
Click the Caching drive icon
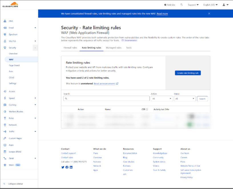[x=5, y=105]
